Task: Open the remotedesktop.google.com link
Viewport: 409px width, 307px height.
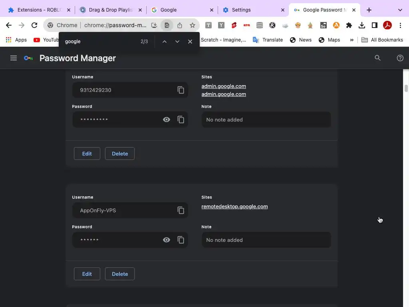Action: point(234,207)
